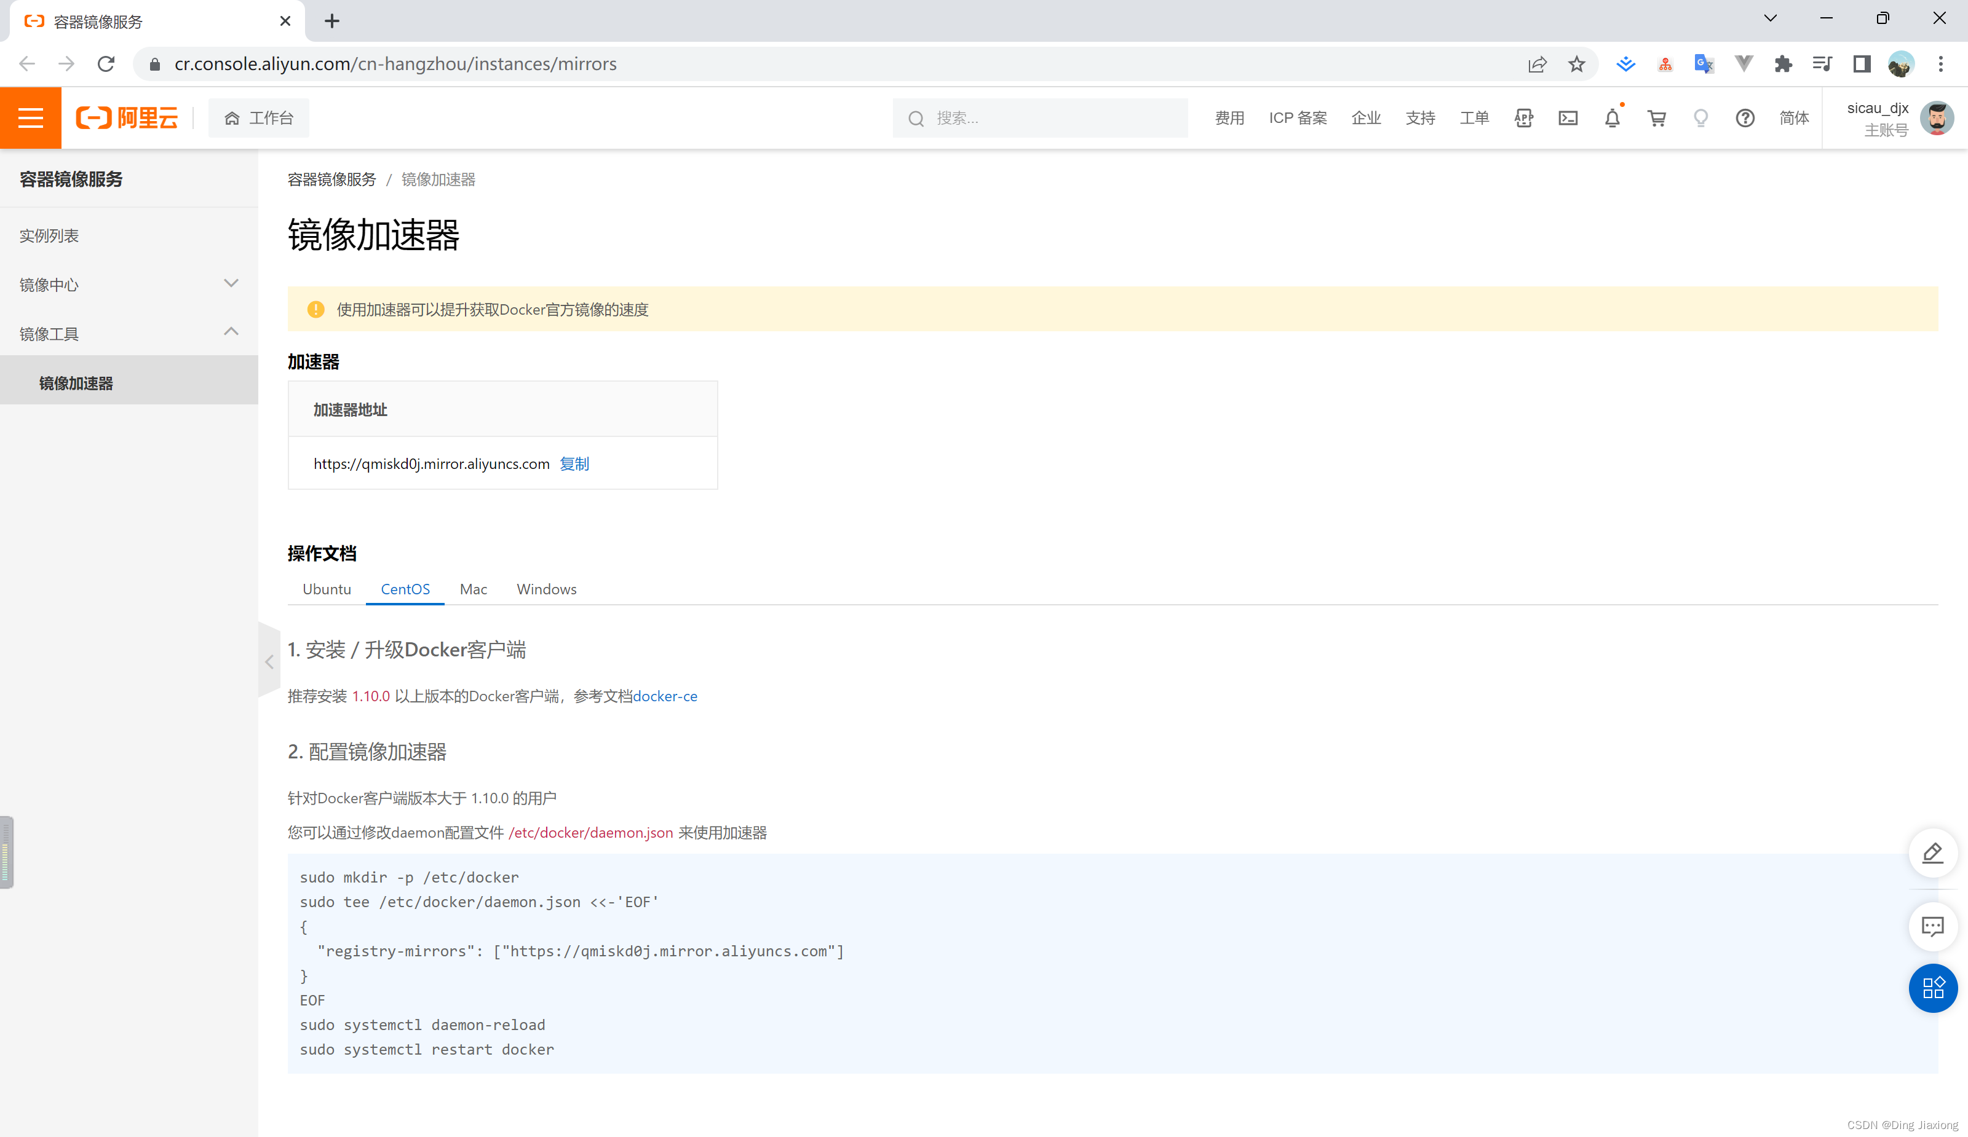Open the ICP 备案 menu
The image size is (1968, 1137).
1297,118
